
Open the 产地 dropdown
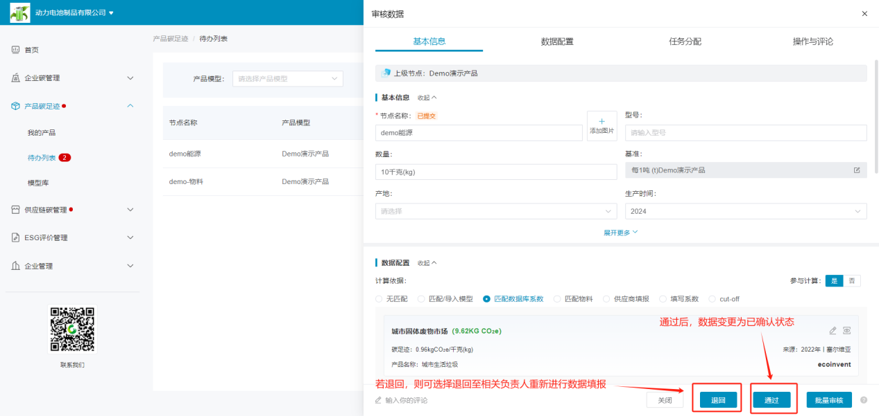point(495,211)
